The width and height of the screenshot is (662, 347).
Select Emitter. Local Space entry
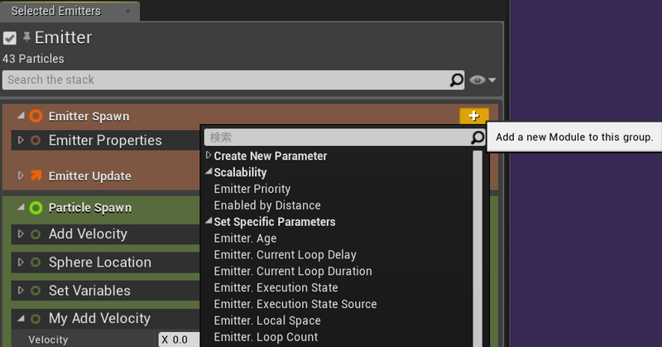point(267,320)
